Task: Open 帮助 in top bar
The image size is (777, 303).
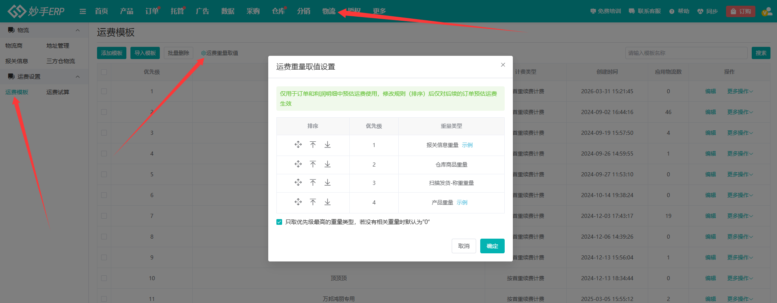Action: [x=679, y=11]
